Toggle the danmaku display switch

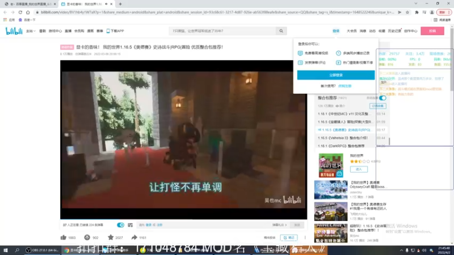click(120, 225)
